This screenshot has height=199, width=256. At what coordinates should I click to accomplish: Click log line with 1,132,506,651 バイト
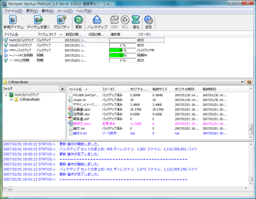100,149
